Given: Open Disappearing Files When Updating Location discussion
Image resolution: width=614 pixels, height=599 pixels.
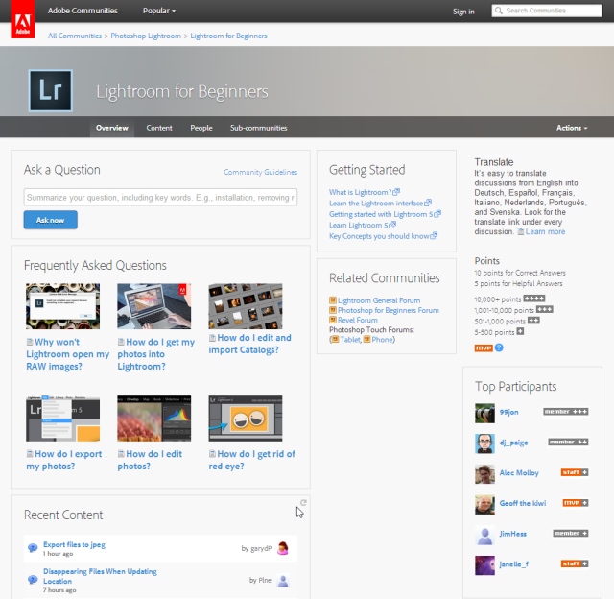Looking at the screenshot, I should tap(100, 576).
